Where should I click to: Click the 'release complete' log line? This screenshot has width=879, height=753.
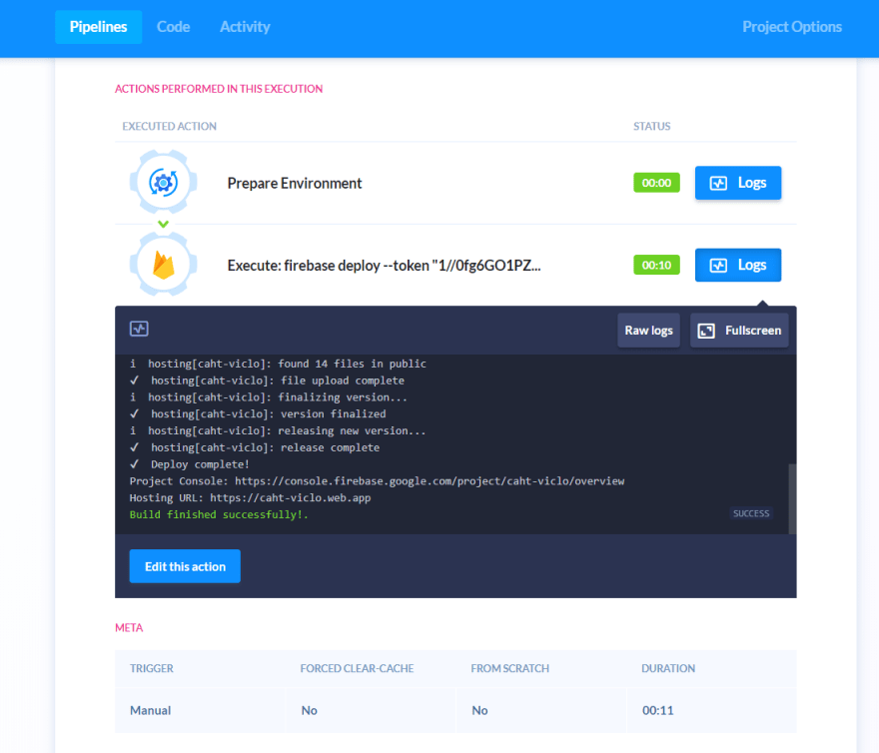(x=255, y=448)
